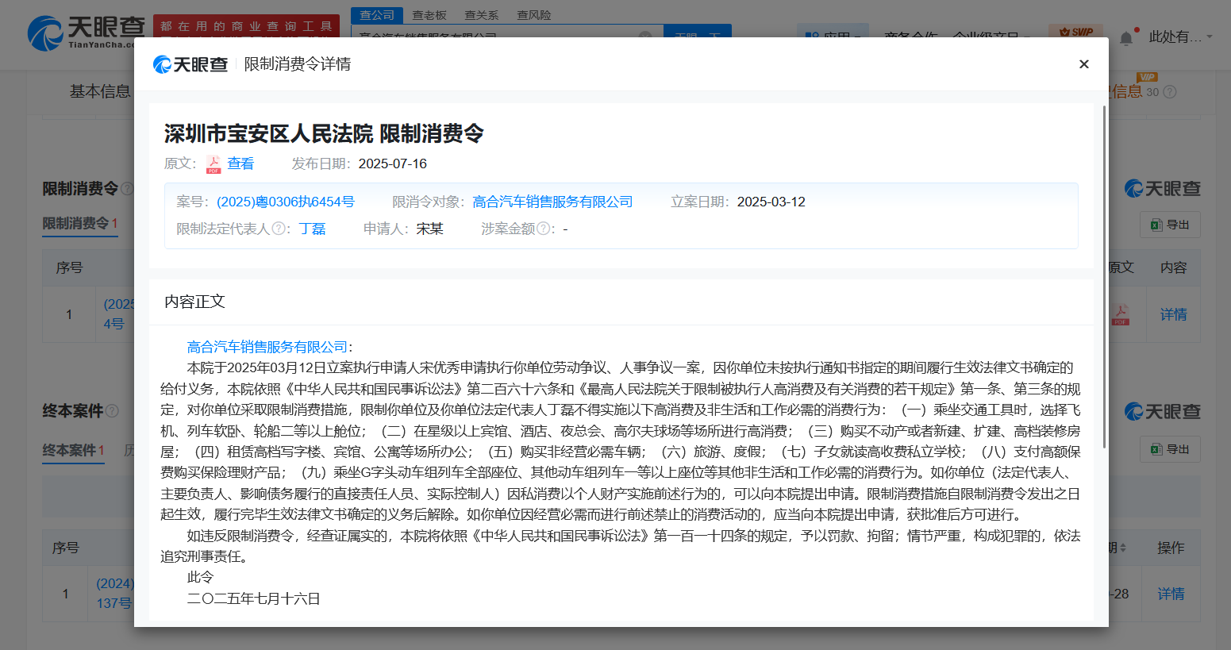
Task: Click the 发布日期 value 2025-07-16
Action: 393,164
